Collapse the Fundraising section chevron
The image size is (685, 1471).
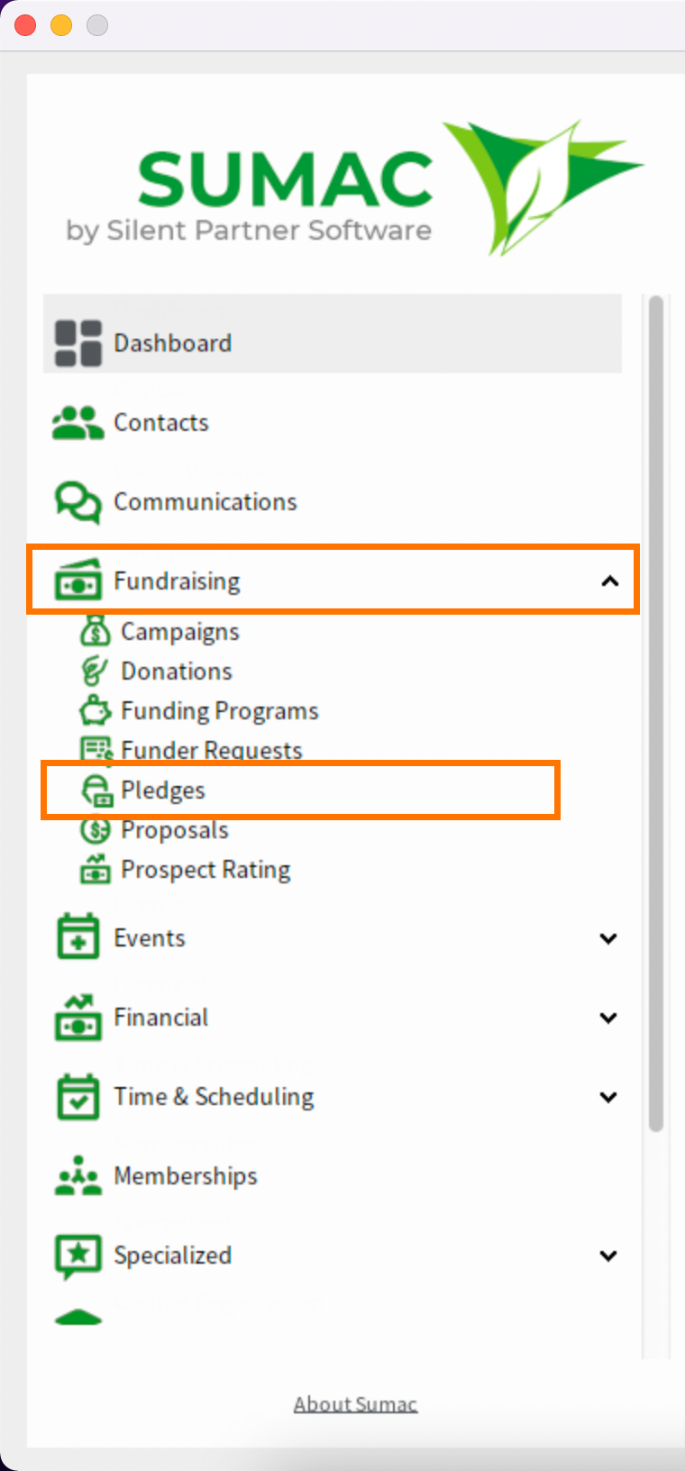610,581
